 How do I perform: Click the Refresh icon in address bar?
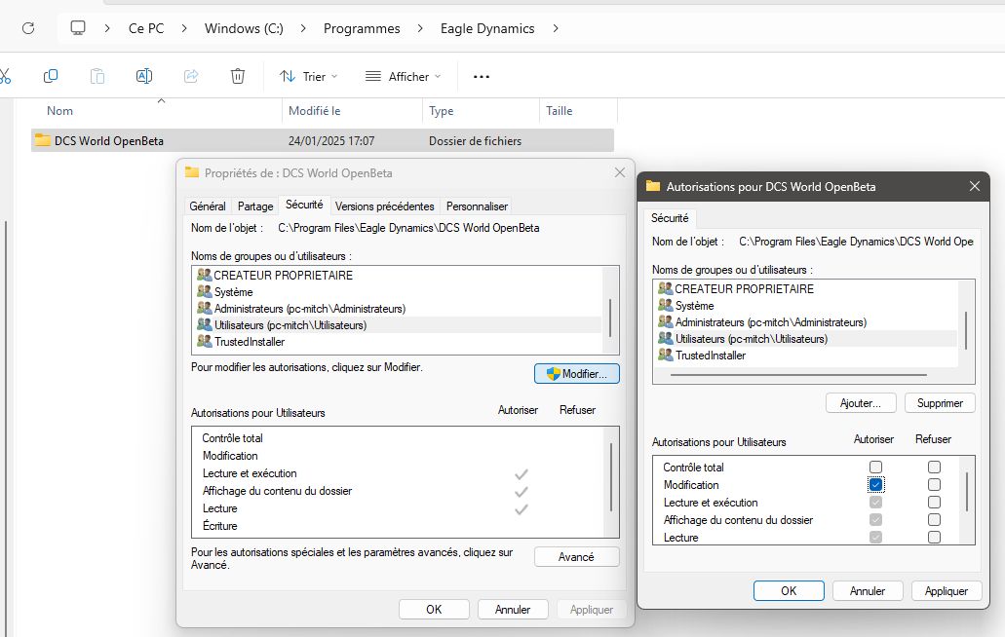[28, 28]
